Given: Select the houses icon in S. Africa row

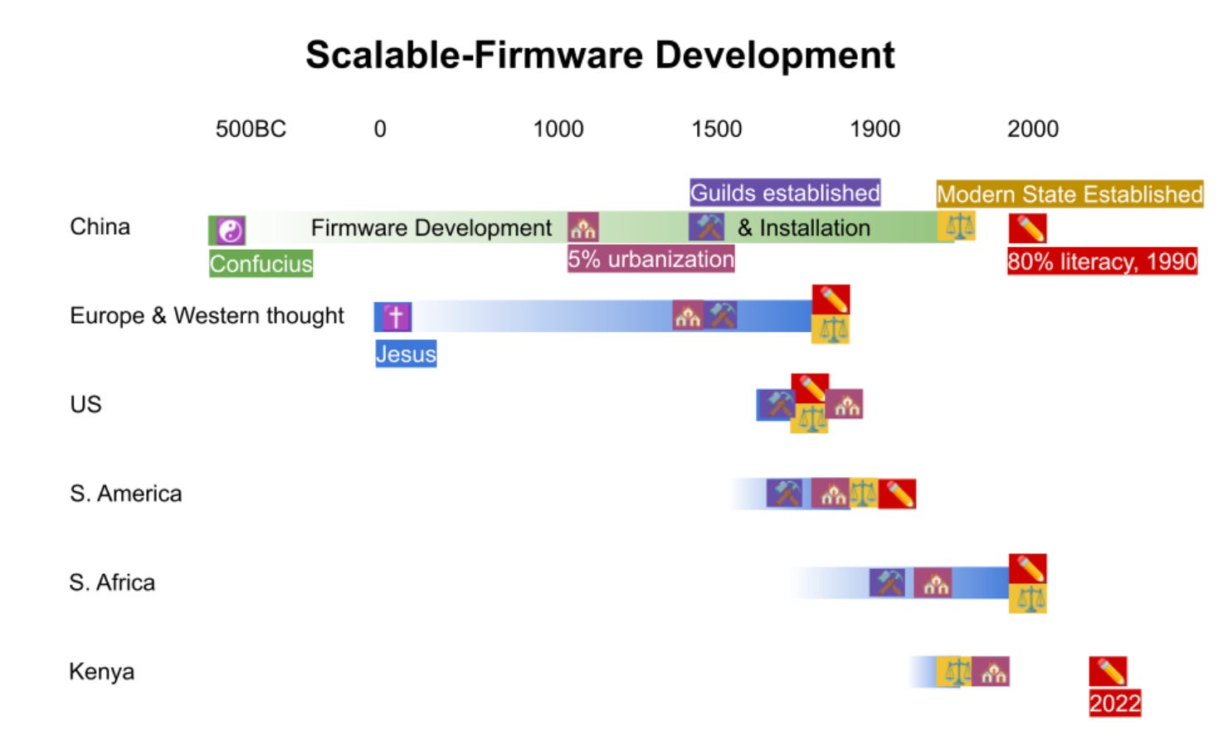Looking at the screenshot, I should pyautogui.click(x=933, y=582).
